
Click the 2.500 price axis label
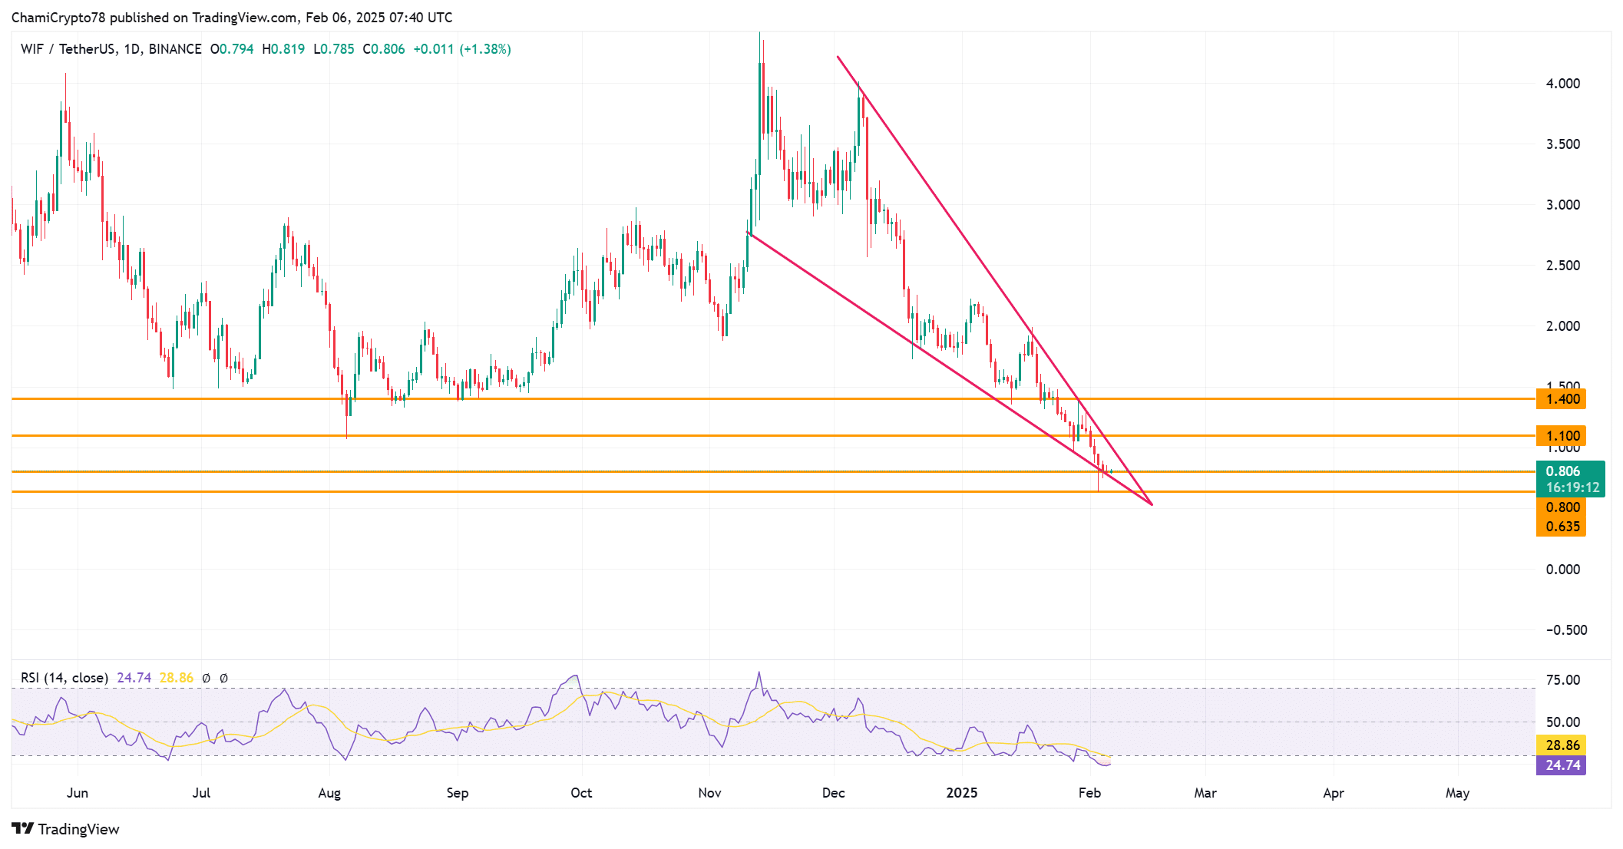coord(1563,266)
